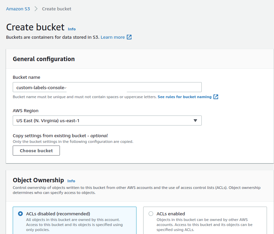Click the Bucket name label
Screen dimensions: 274x234
click(26, 77)
